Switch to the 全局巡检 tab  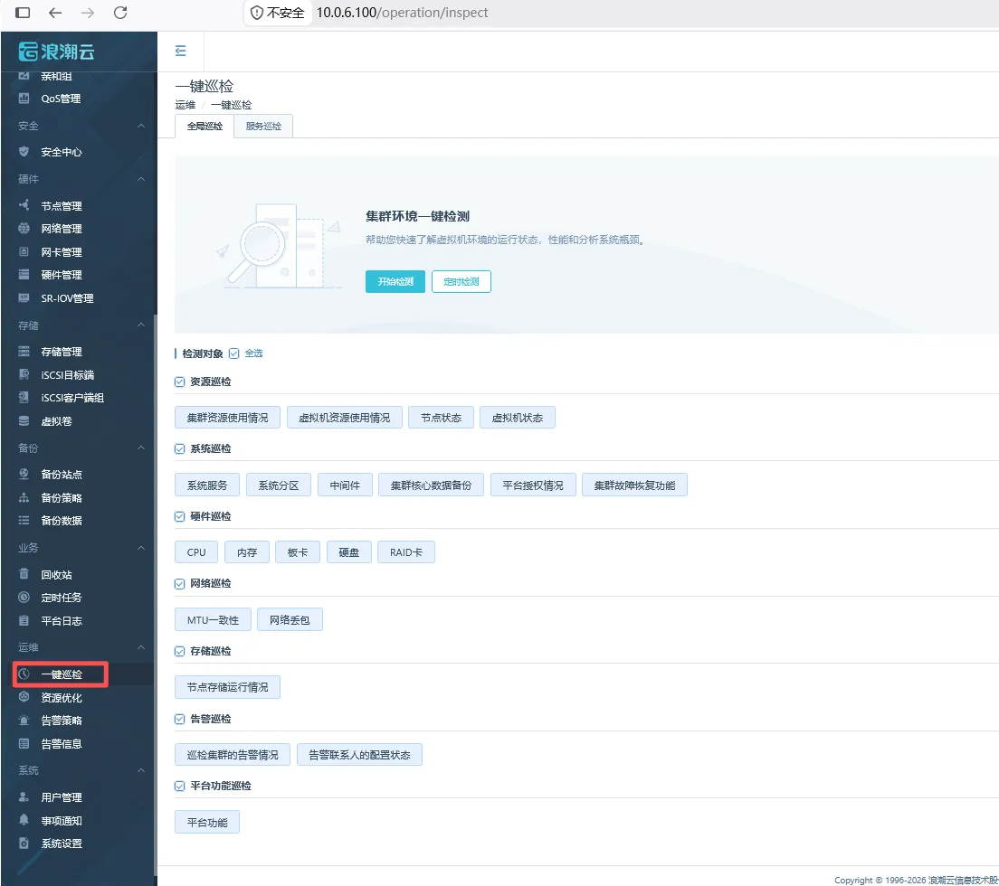pyautogui.click(x=205, y=126)
